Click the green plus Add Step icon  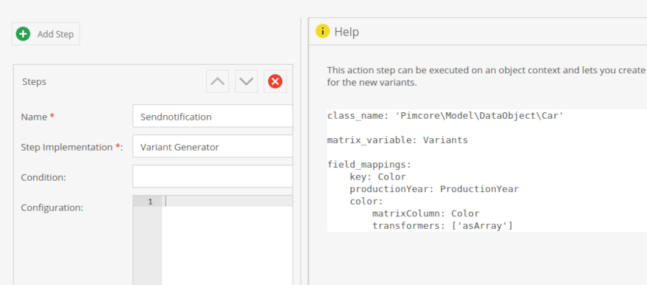click(x=23, y=34)
